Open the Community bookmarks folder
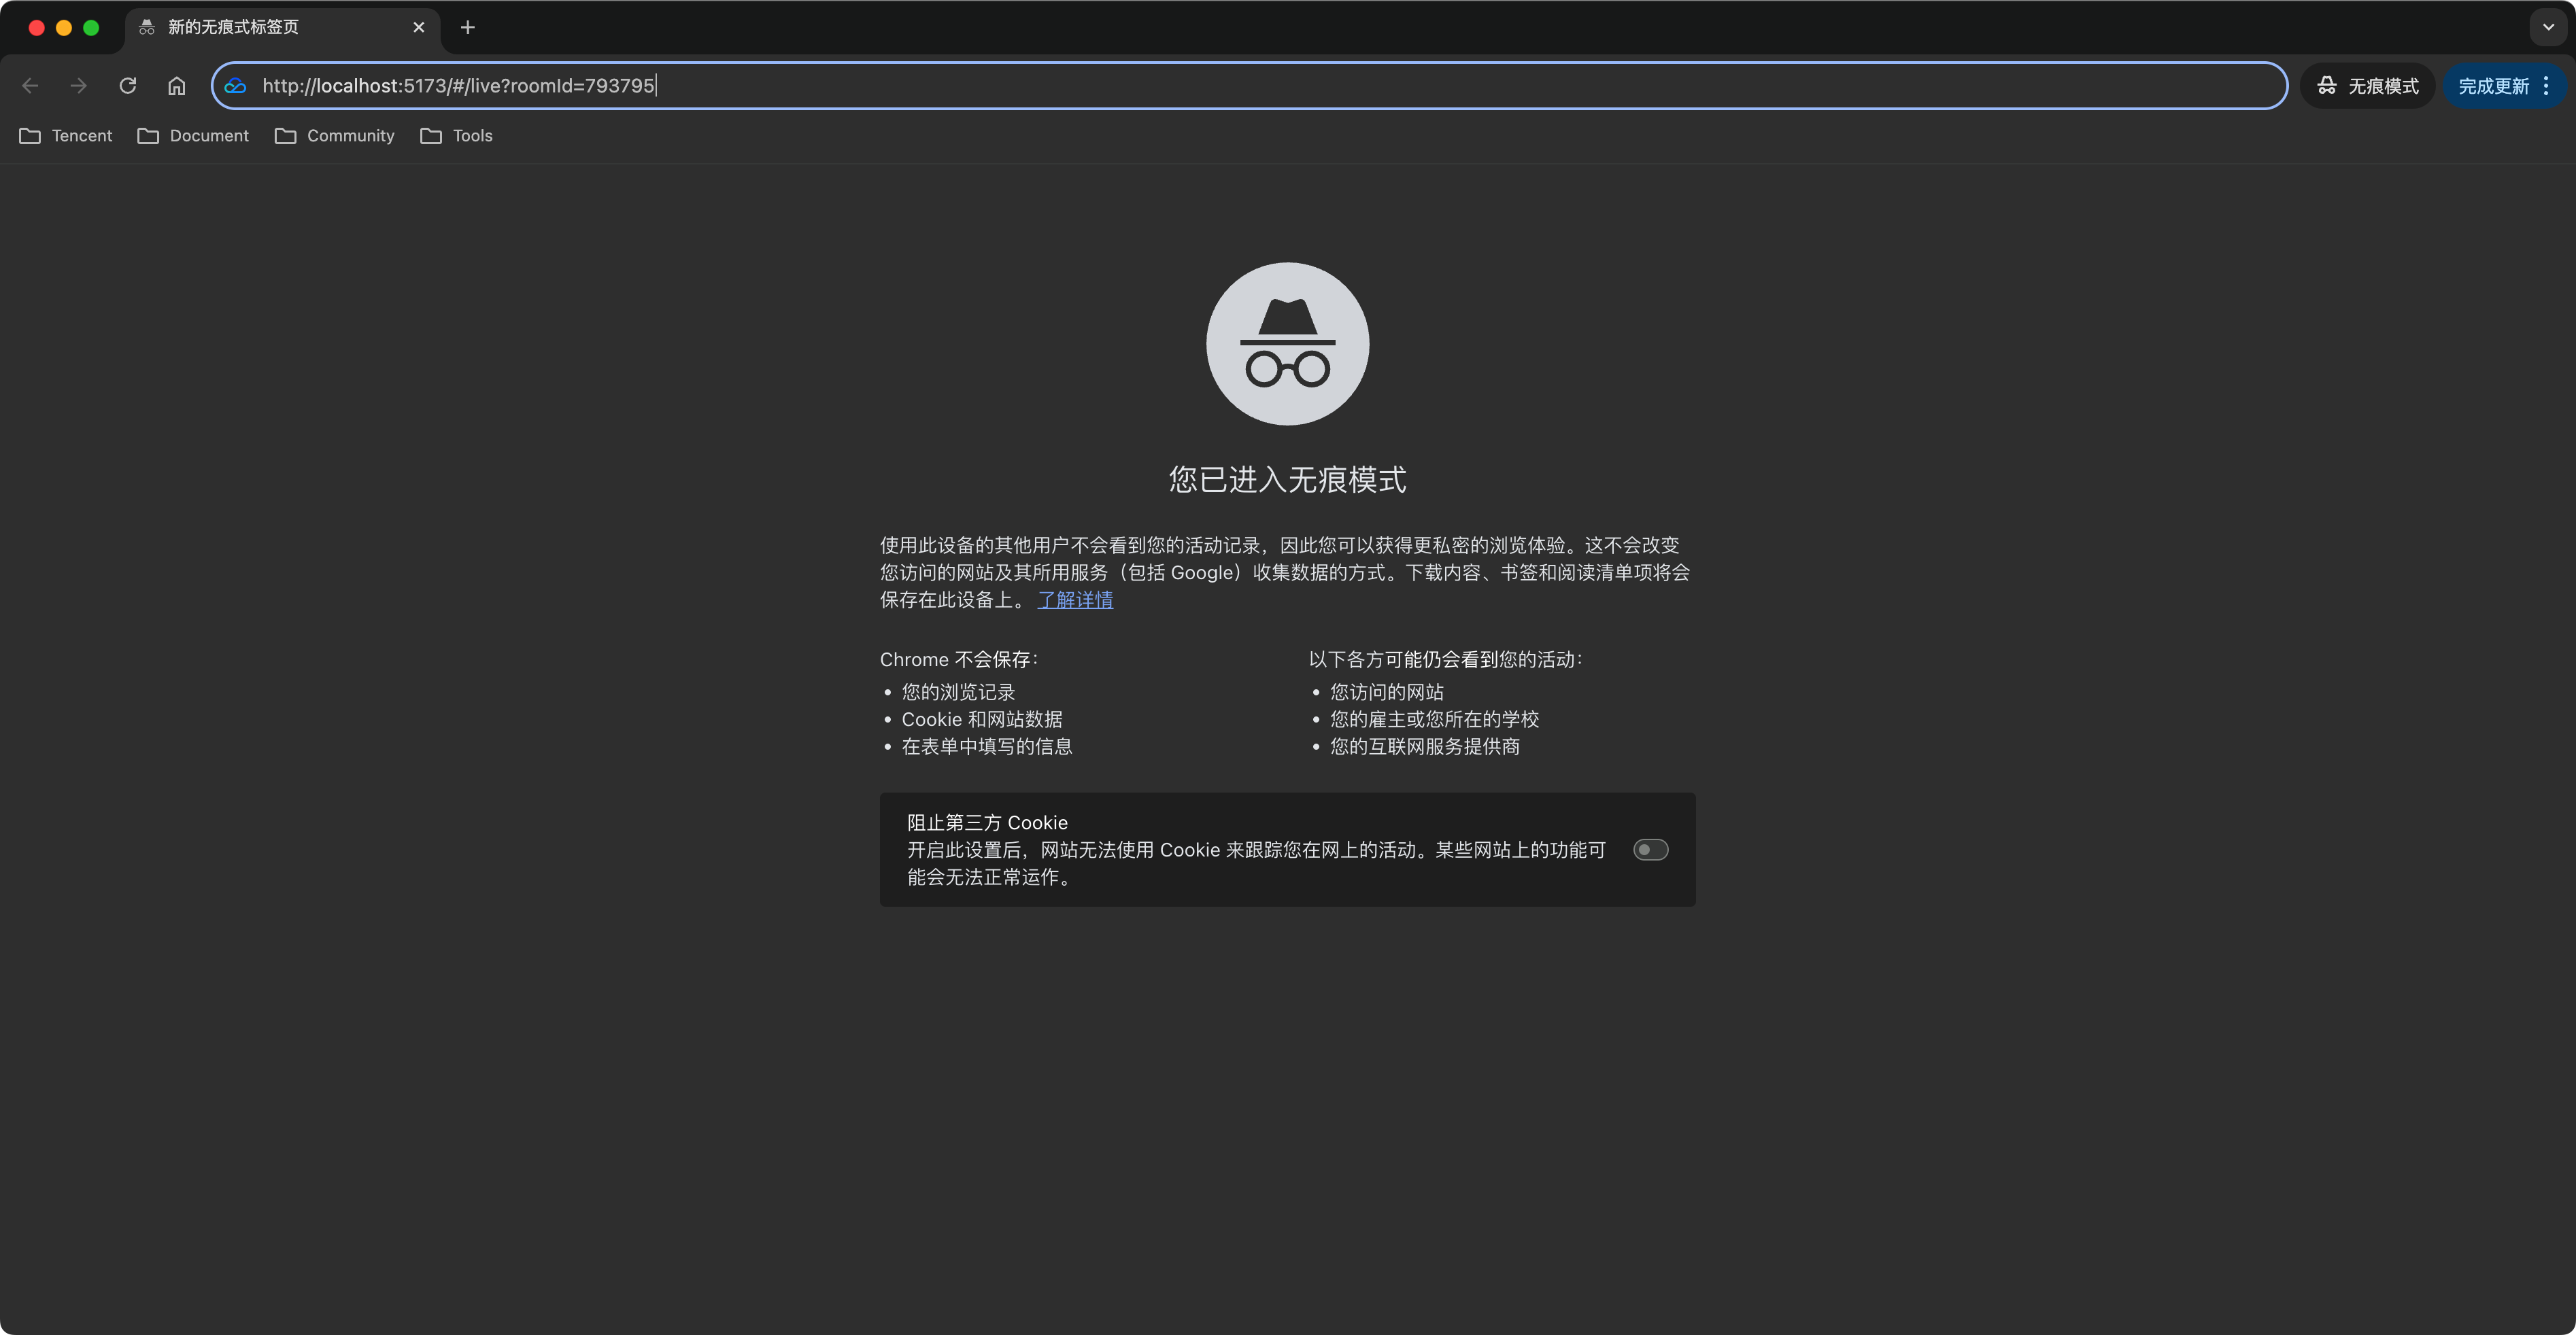Screen dimensions: 2576x1335 click(x=335, y=136)
